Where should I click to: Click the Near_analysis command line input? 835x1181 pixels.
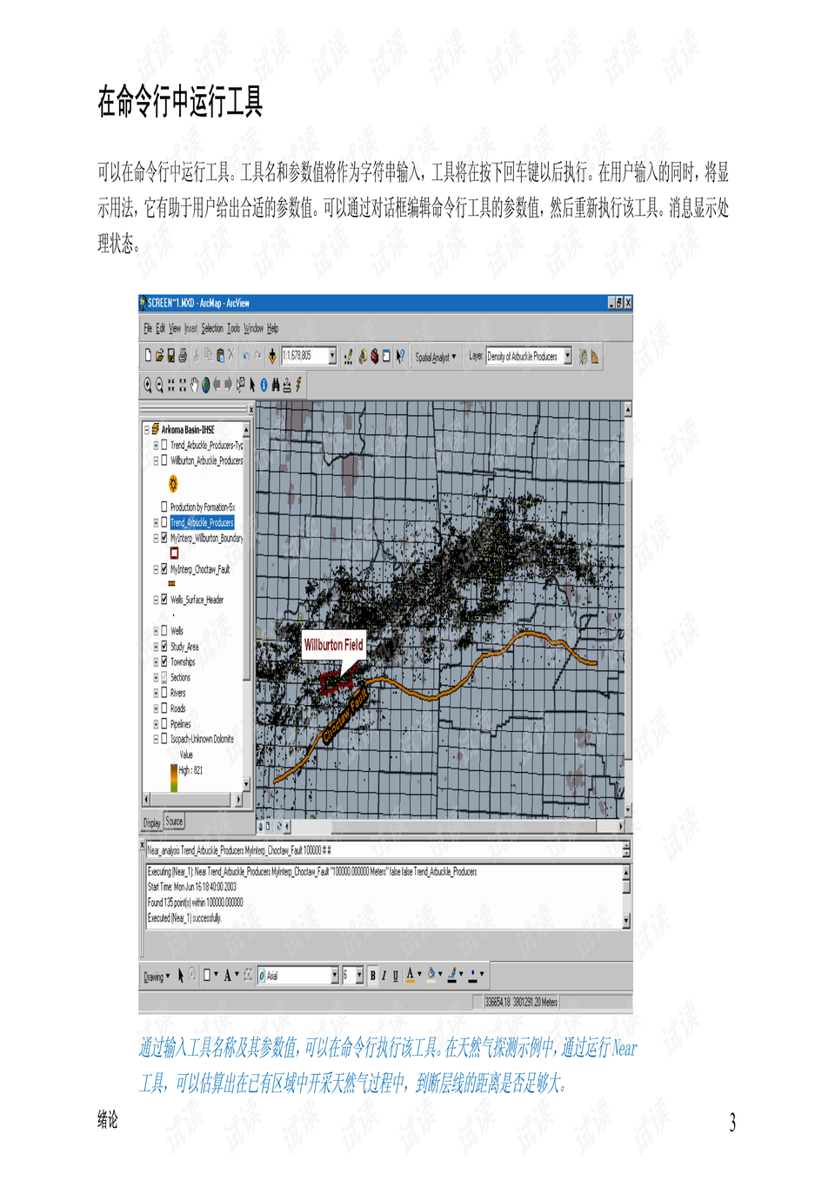(x=383, y=849)
